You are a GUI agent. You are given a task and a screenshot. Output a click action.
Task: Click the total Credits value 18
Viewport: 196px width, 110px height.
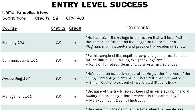[56, 18]
